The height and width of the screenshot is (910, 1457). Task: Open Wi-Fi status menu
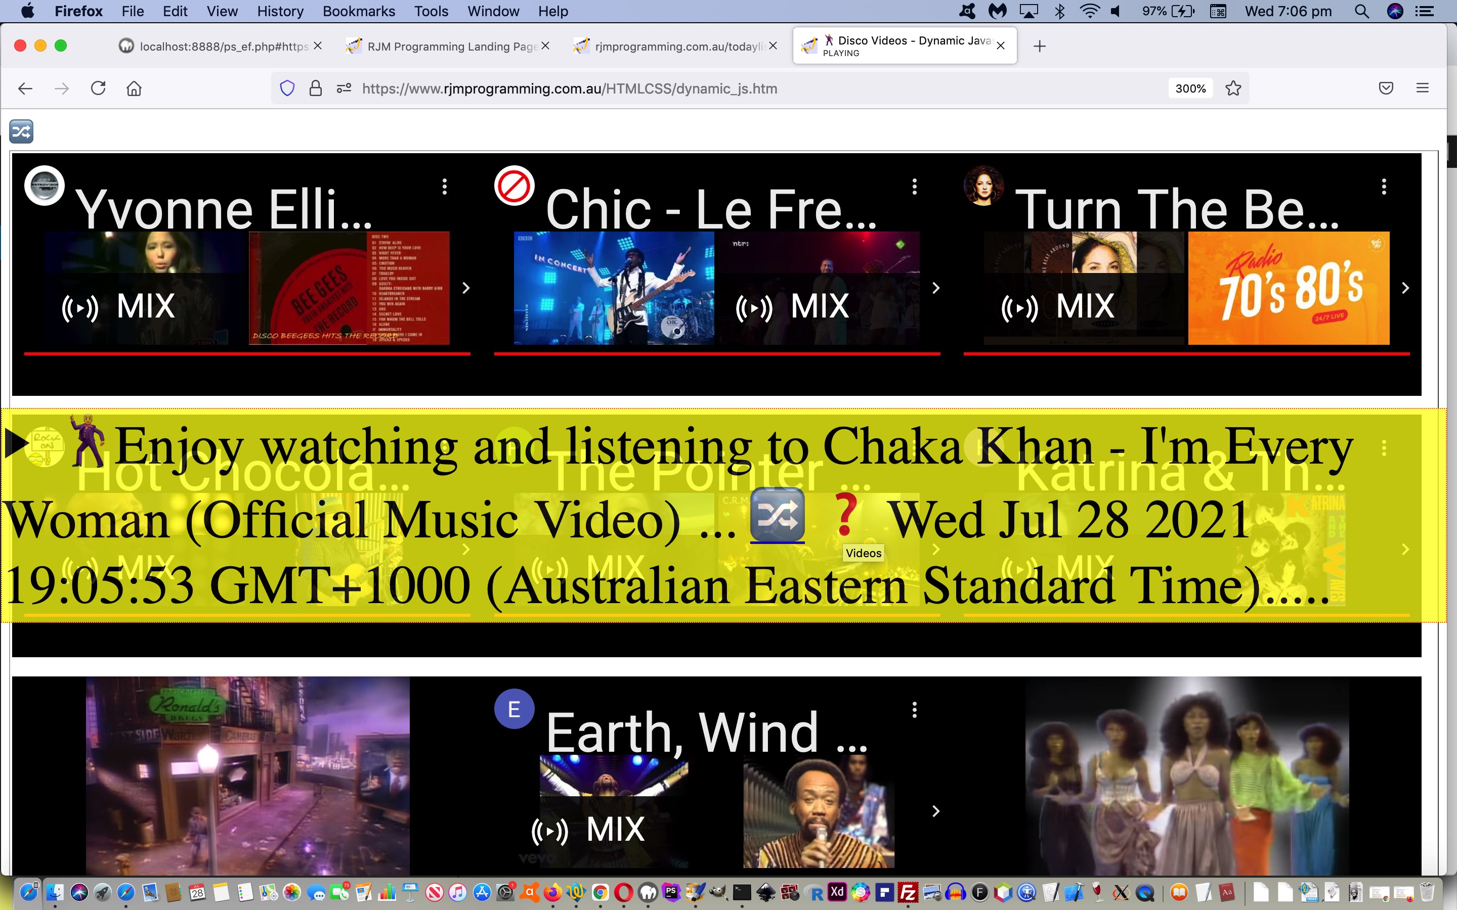click(x=1090, y=12)
